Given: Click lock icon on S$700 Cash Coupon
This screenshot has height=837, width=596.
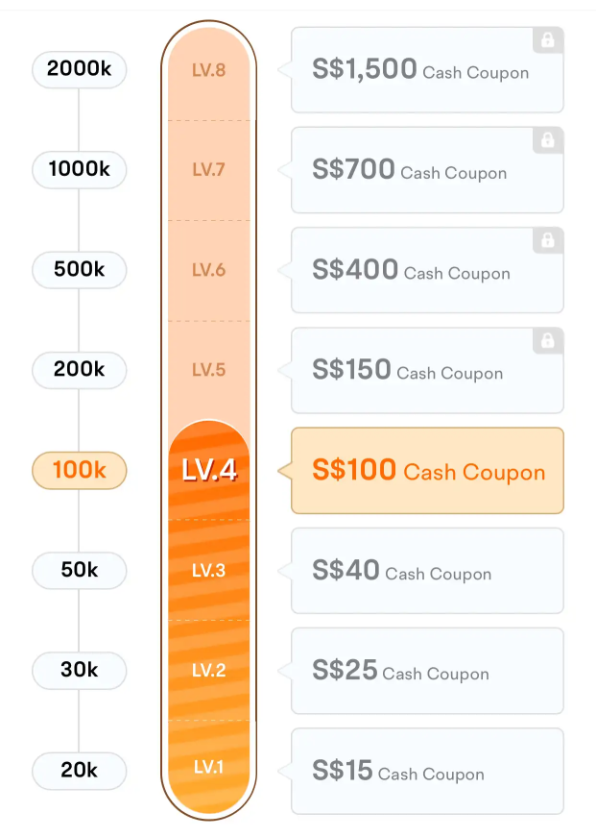Looking at the screenshot, I should (x=548, y=140).
